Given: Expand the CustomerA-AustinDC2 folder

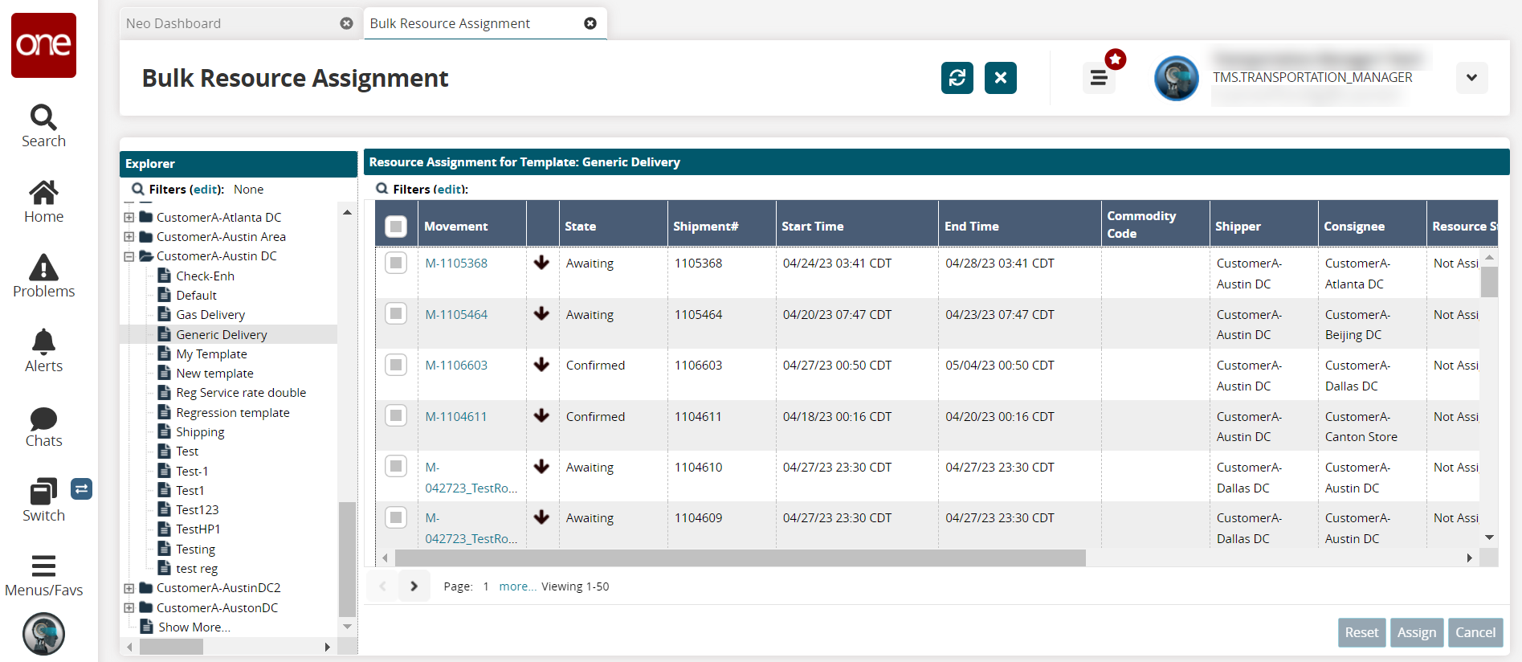Looking at the screenshot, I should click(129, 588).
